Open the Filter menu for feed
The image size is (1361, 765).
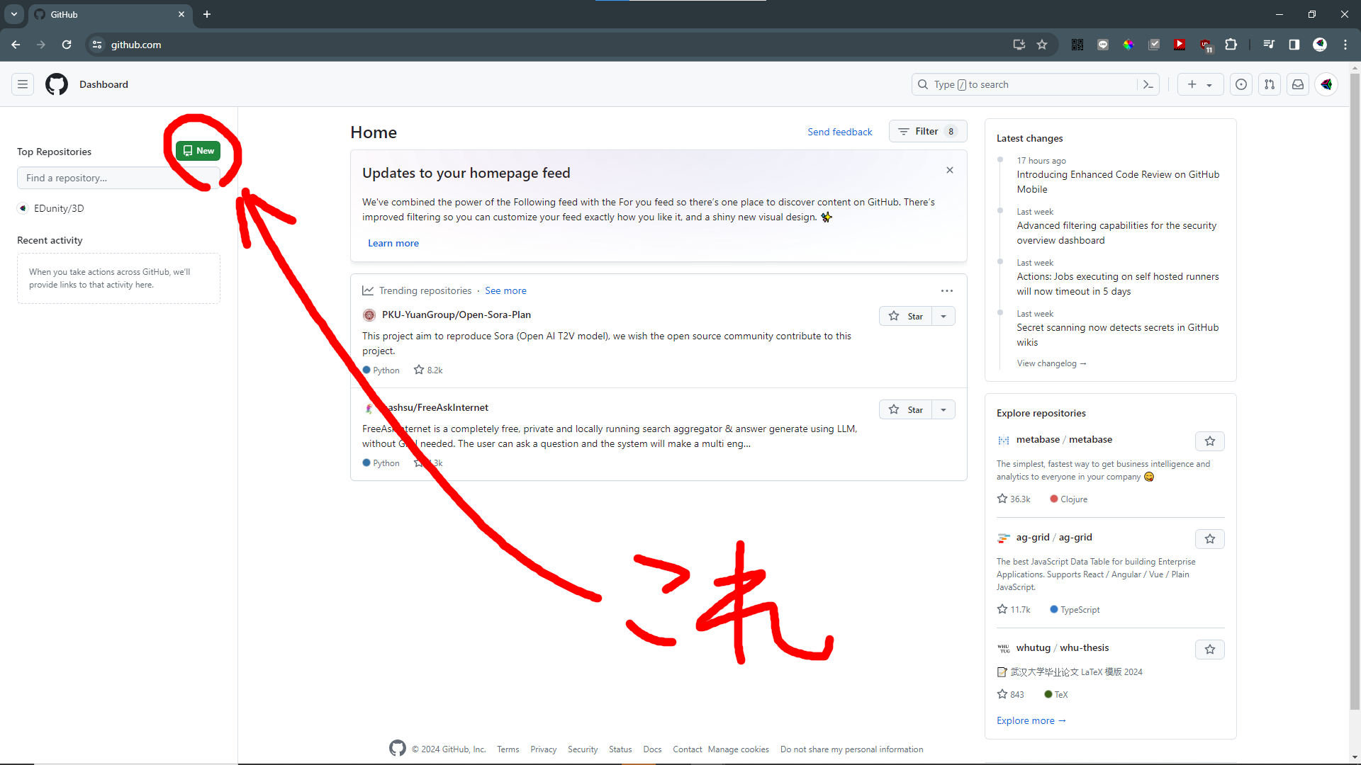(927, 132)
